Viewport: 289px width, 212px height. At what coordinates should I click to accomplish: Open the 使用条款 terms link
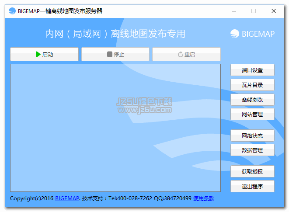coord(204,198)
